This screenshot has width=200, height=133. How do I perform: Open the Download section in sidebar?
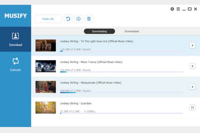click(x=15, y=39)
